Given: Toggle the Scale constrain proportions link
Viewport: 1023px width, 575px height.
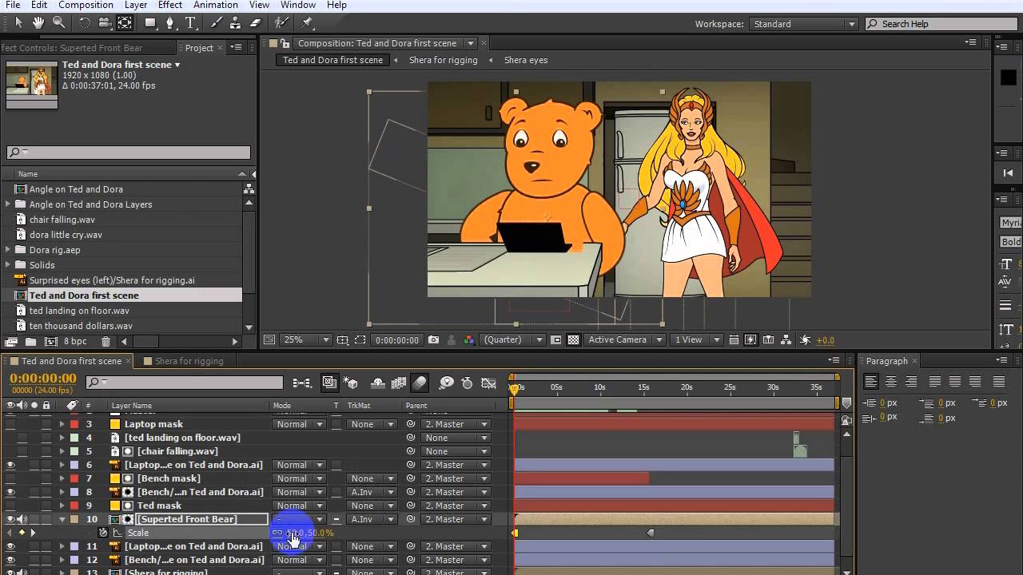Looking at the screenshot, I should (x=277, y=533).
